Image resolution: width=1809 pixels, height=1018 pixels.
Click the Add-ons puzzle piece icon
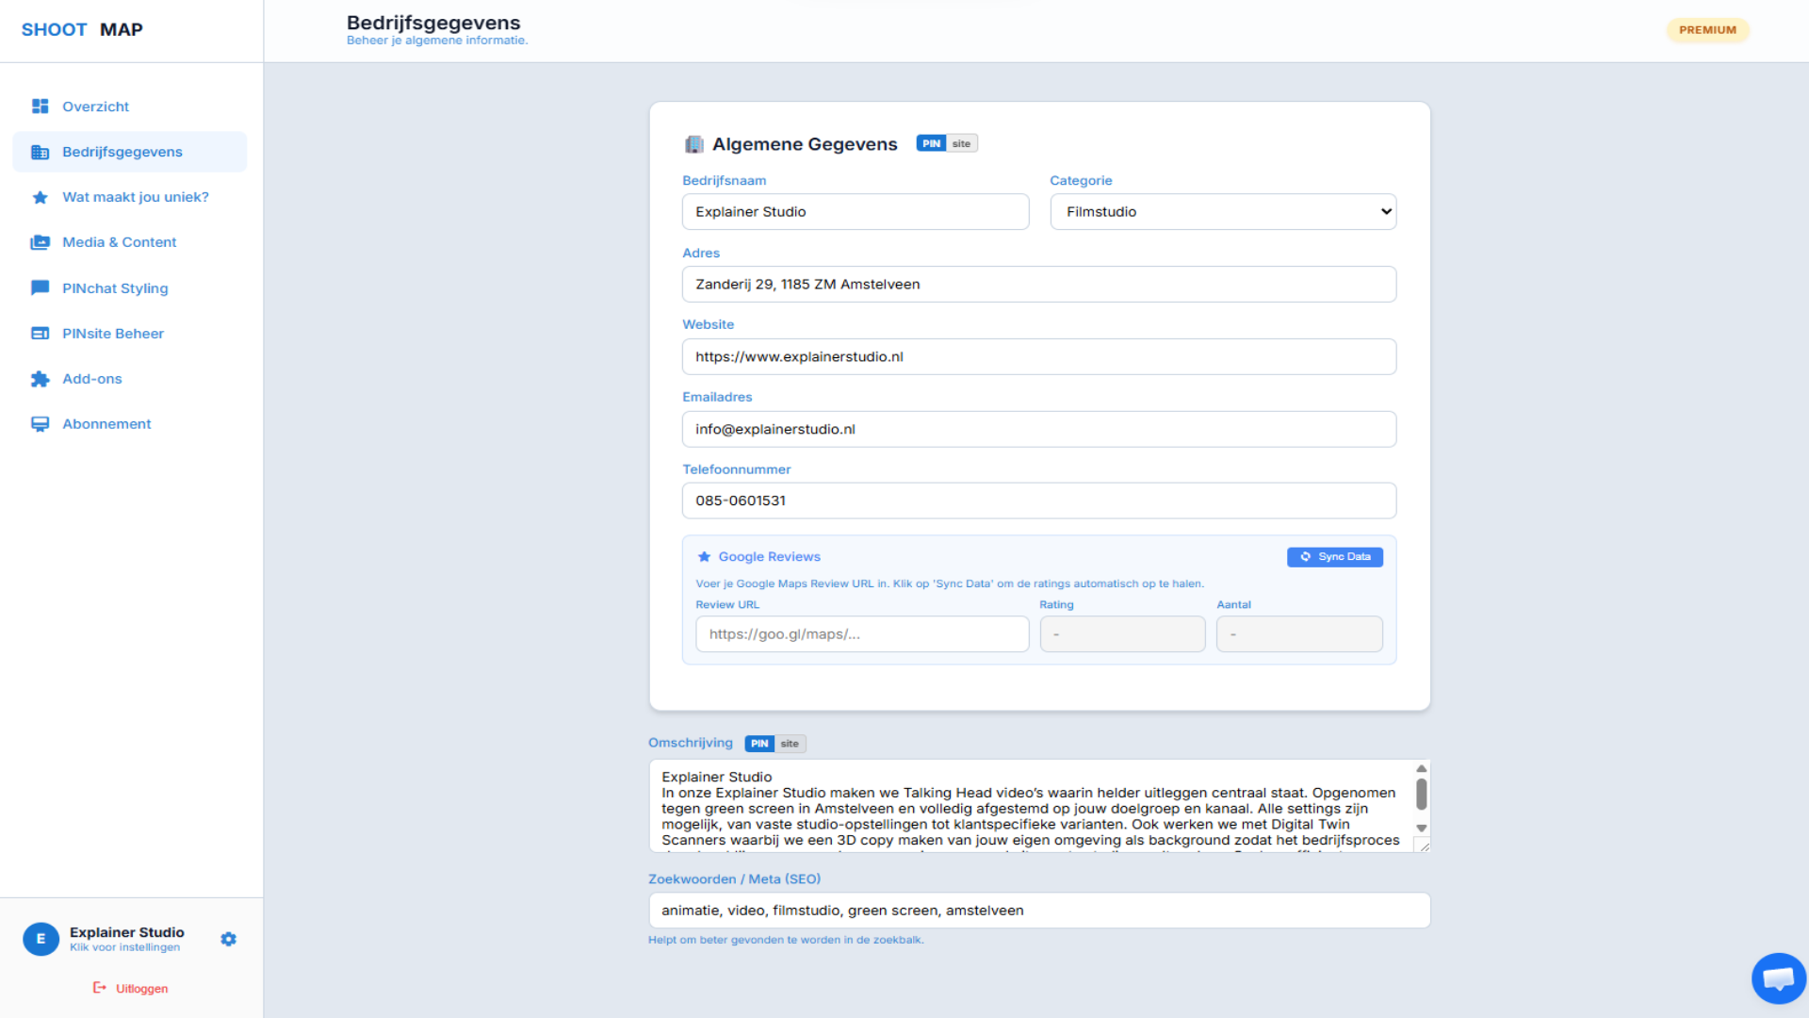[x=40, y=379]
